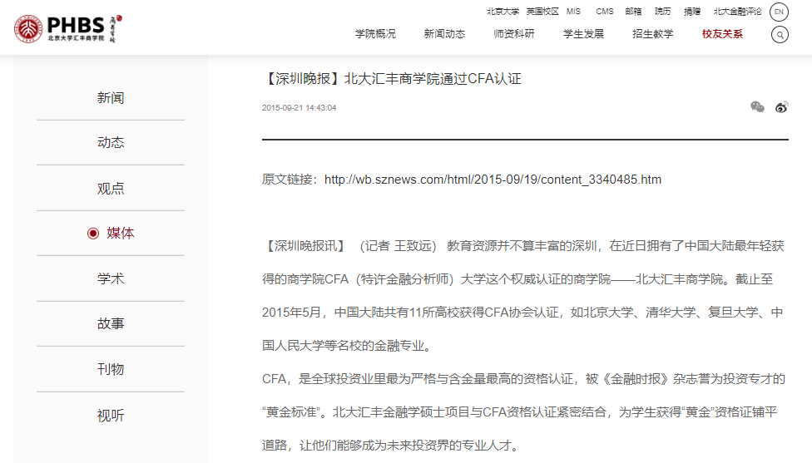Select the 媒体 radio indicator
Image resolution: width=812 pixels, height=463 pixels.
point(92,234)
